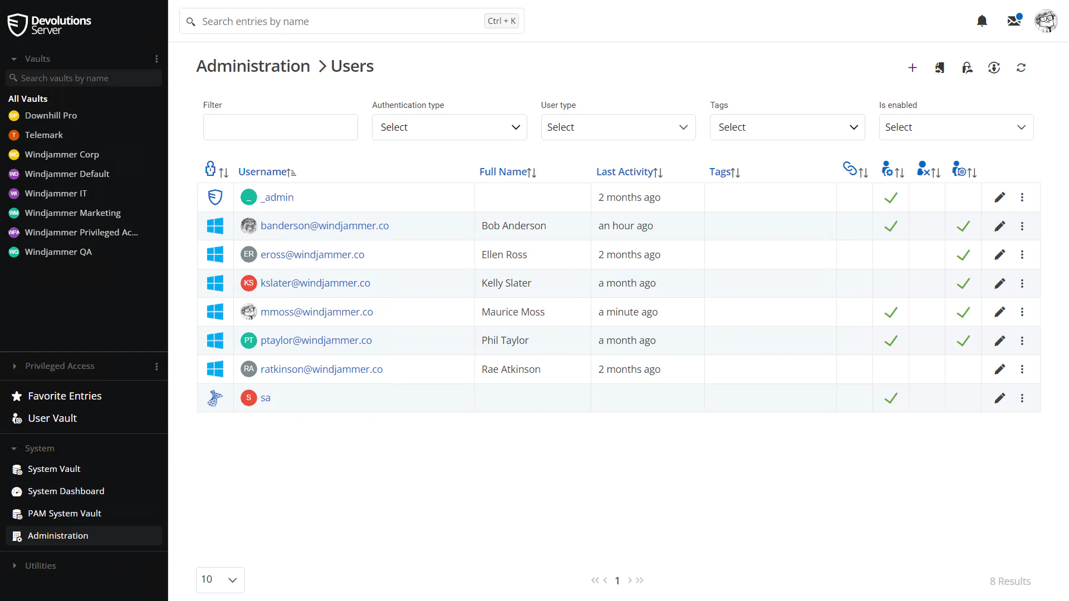Edit the banderson@windjammer.co user
This screenshot has height=601, width=1069.
click(x=1000, y=226)
